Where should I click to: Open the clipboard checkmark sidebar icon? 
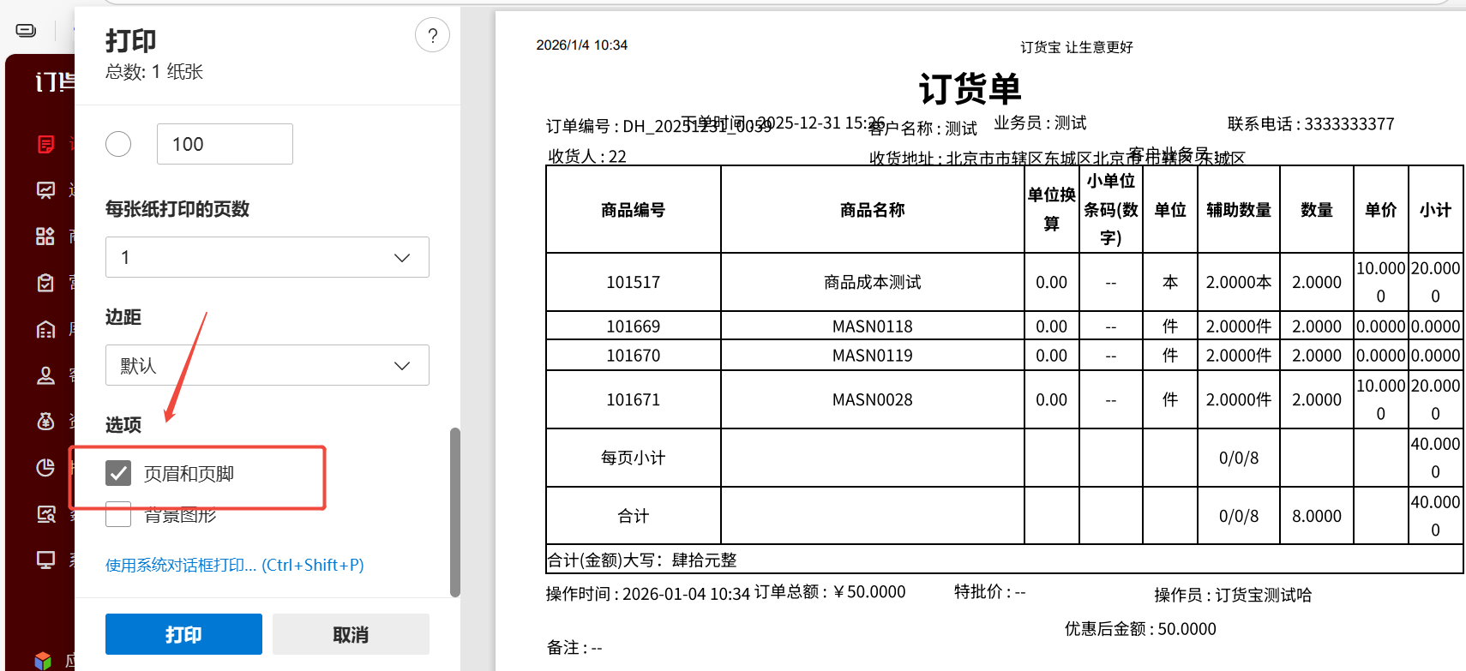coord(46,283)
